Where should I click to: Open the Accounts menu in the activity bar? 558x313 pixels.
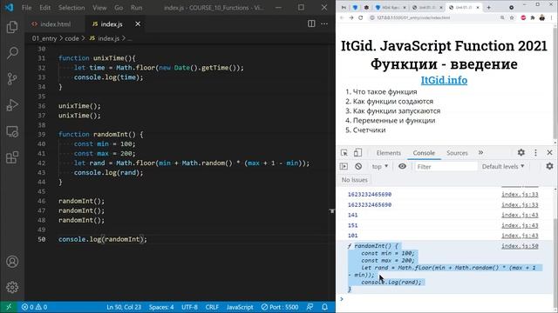pyautogui.click(x=12, y=262)
